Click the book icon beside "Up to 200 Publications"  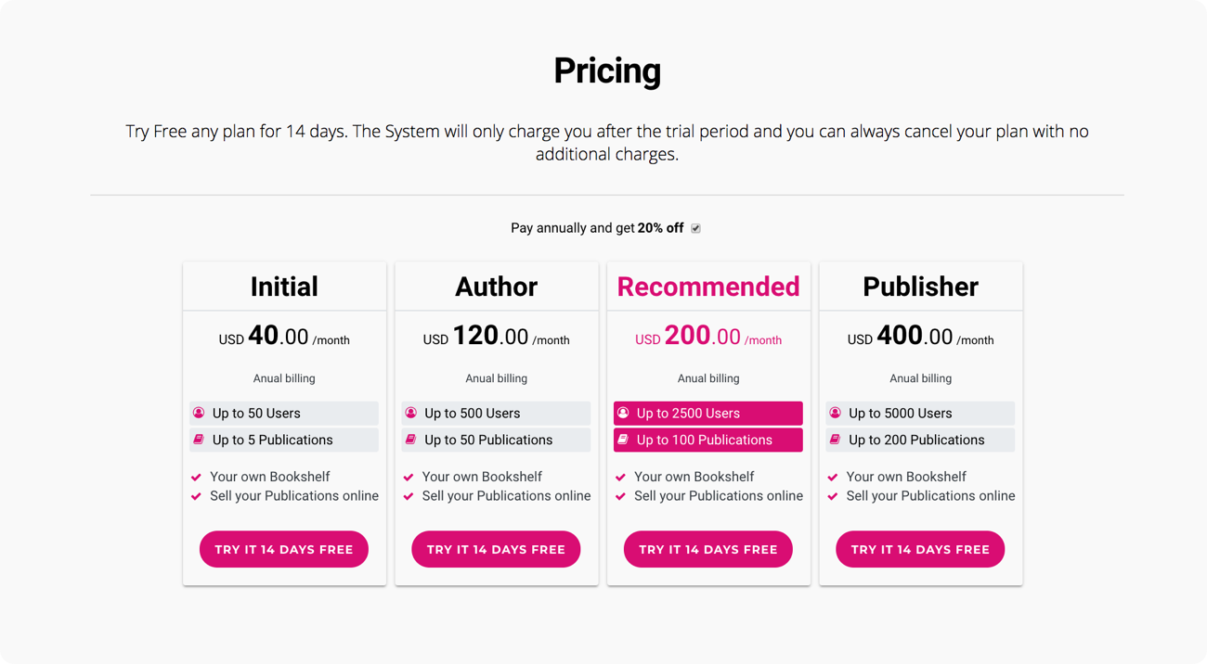(834, 440)
